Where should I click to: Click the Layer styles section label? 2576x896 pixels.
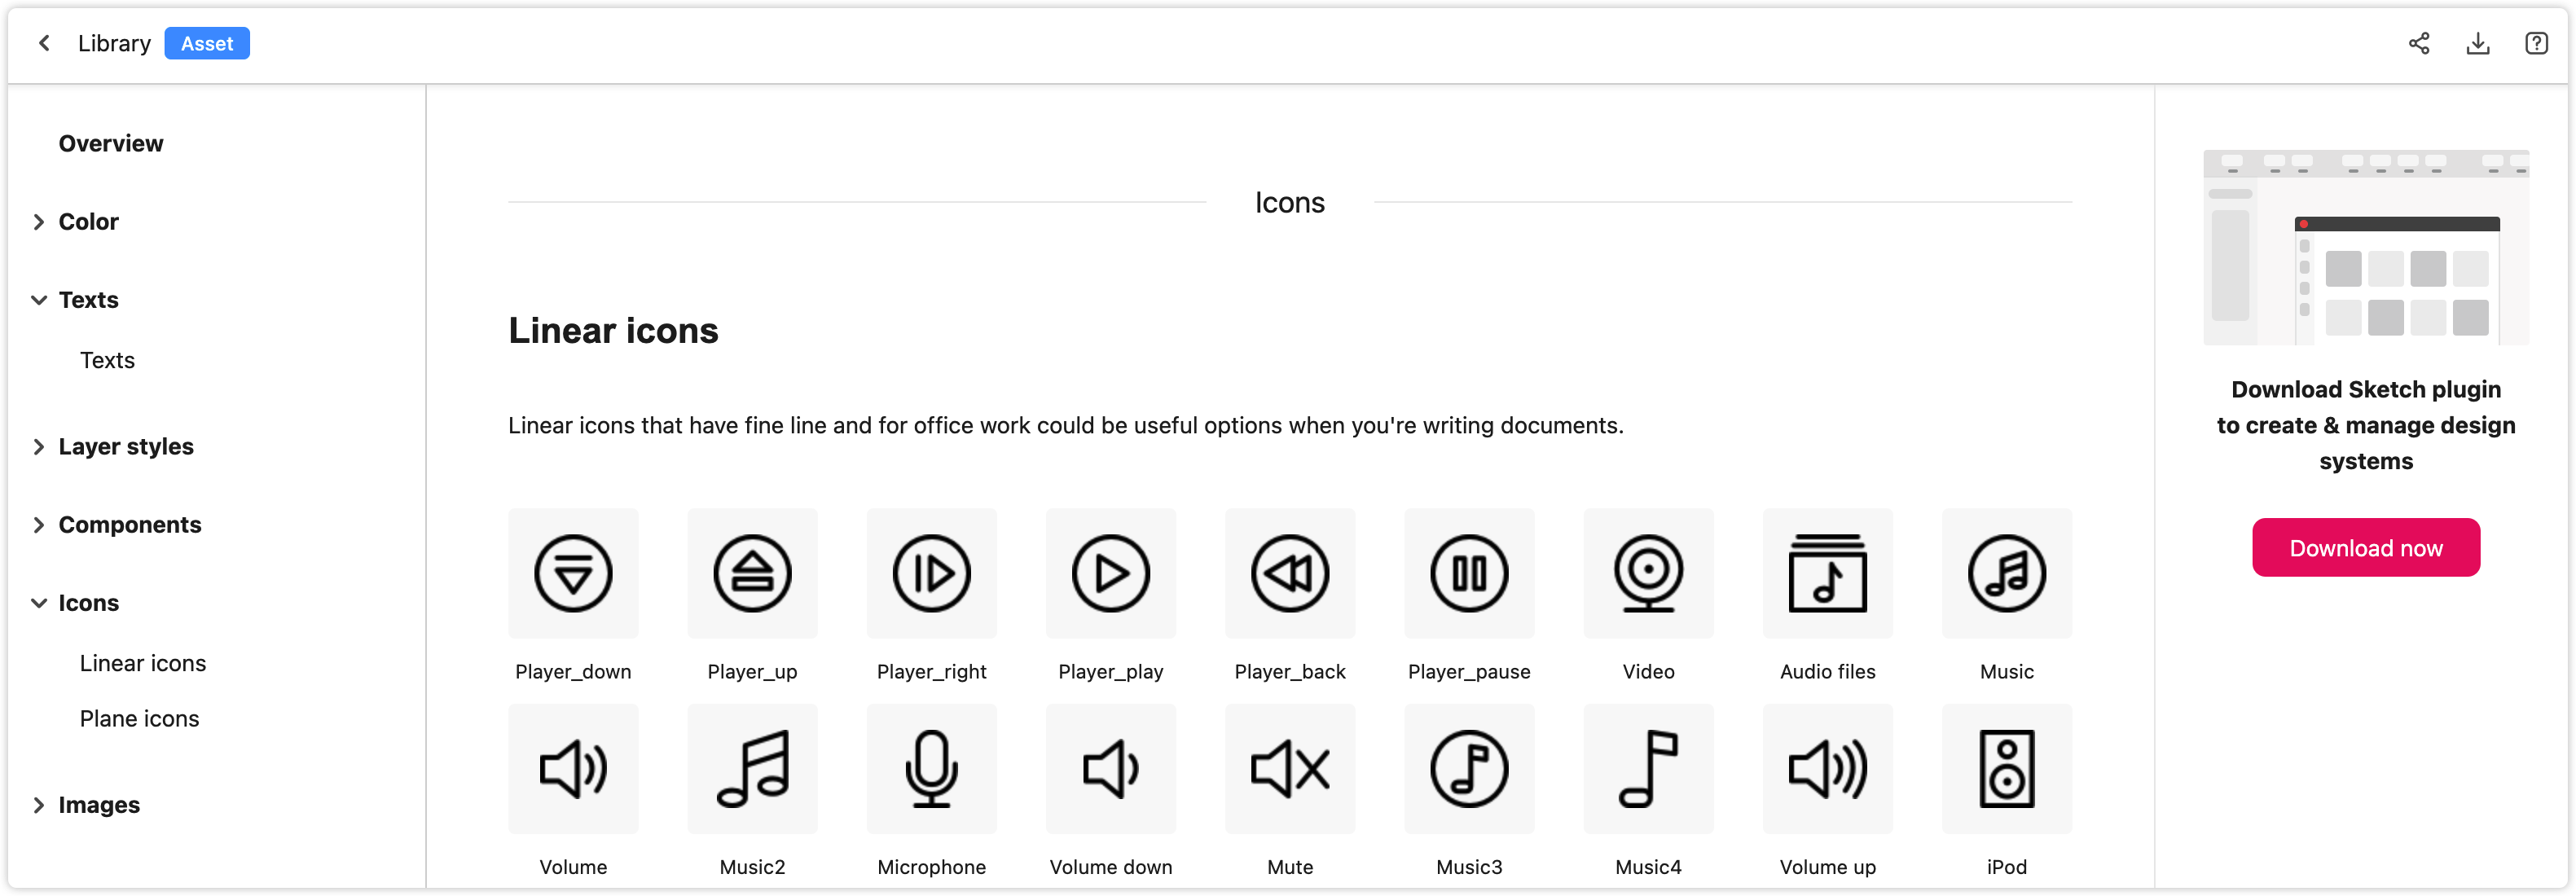[126, 447]
